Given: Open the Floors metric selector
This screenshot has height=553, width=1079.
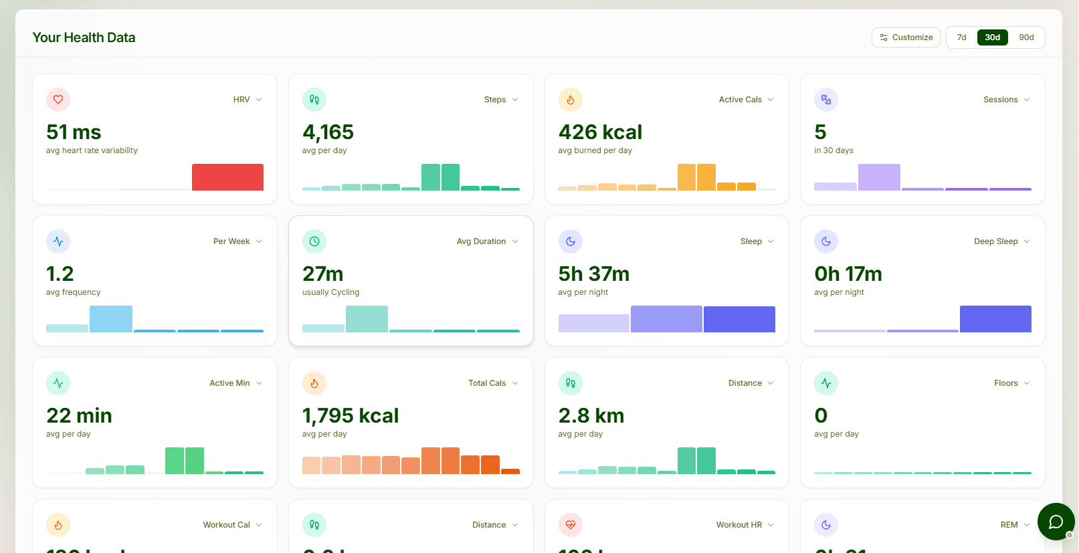Looking at the screenshot, I should tap(1012, 383).
